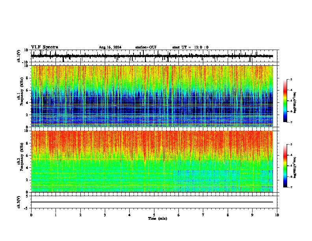Viewport: 312px width, 241px height.
Task: Click inside the ch.1 spectrogram plot
Action: [152, 96]
